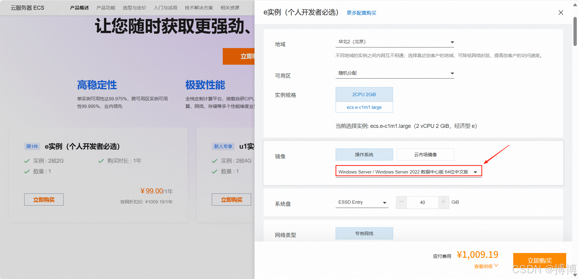This screenshot has height=279, width=578.
Task: Select the 操作系统 image source option
Action: coord(364,154)
